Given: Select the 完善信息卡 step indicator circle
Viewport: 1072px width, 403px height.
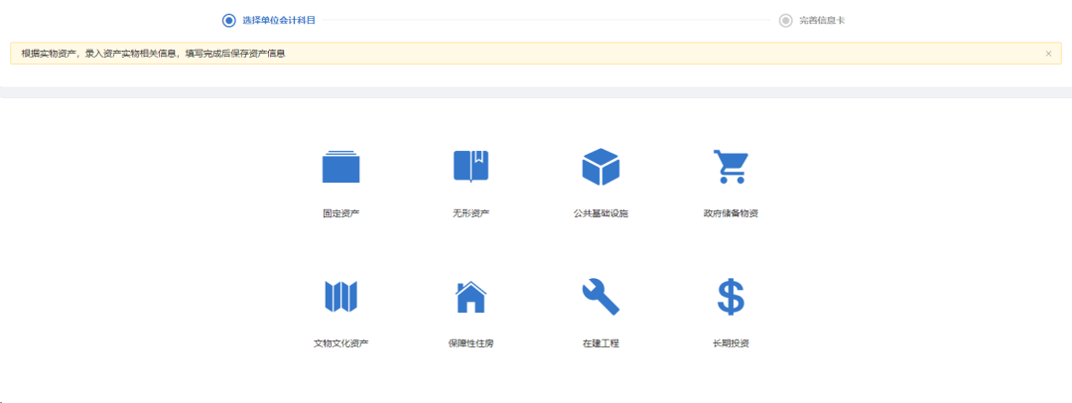Looking at the screenshot, I should coord(785,21).
